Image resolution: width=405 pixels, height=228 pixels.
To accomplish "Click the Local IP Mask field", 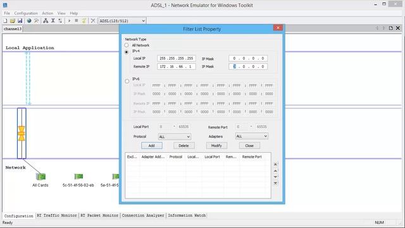I will 248,58.
